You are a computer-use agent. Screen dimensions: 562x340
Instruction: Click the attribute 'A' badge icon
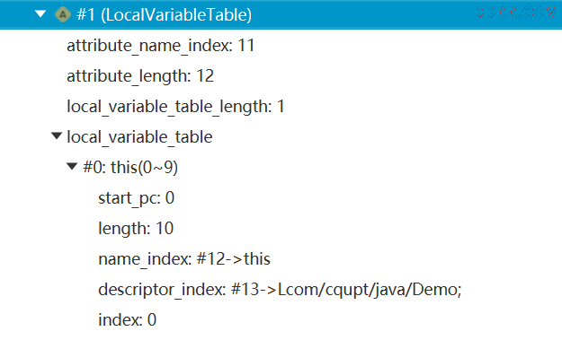click(63, 14)
